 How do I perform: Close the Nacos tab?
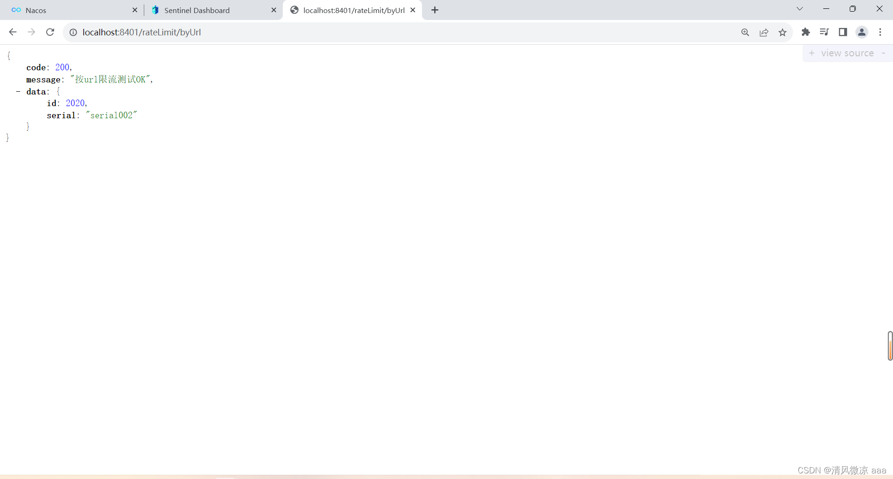pos(135,10)
